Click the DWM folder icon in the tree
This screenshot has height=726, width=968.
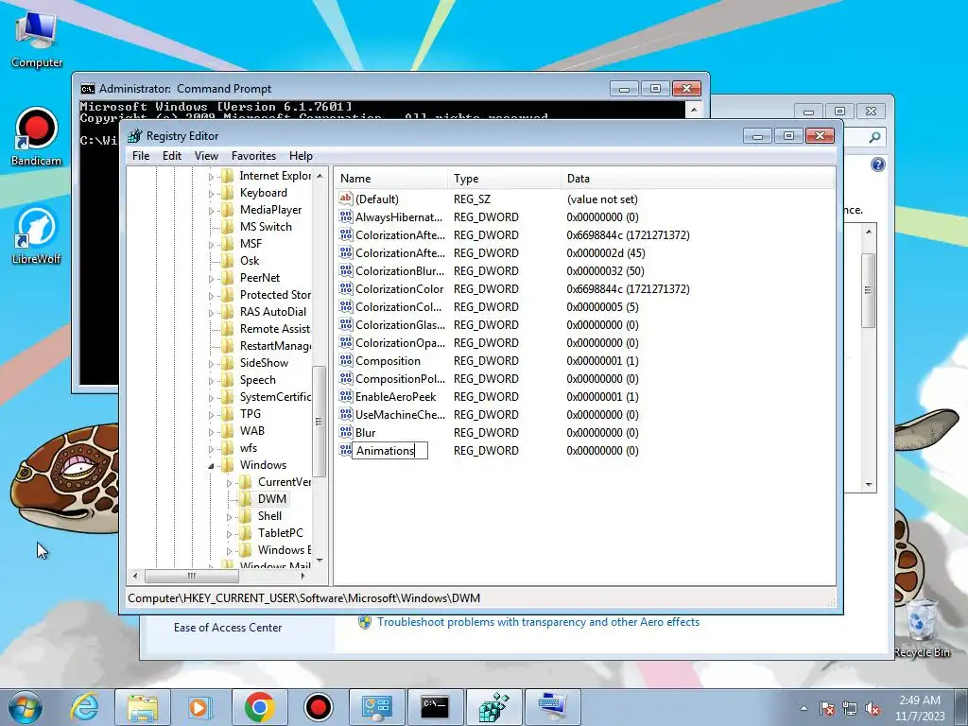(245, 499)
